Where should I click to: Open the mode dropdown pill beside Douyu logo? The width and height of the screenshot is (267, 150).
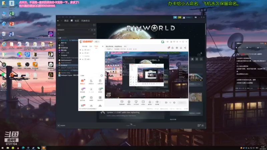tap(97, 42)
